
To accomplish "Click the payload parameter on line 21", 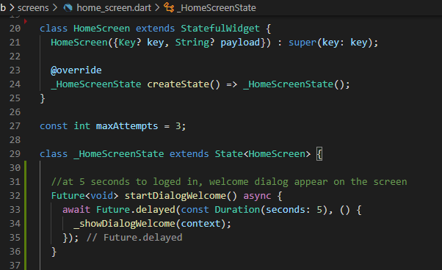I will [240, 43].
